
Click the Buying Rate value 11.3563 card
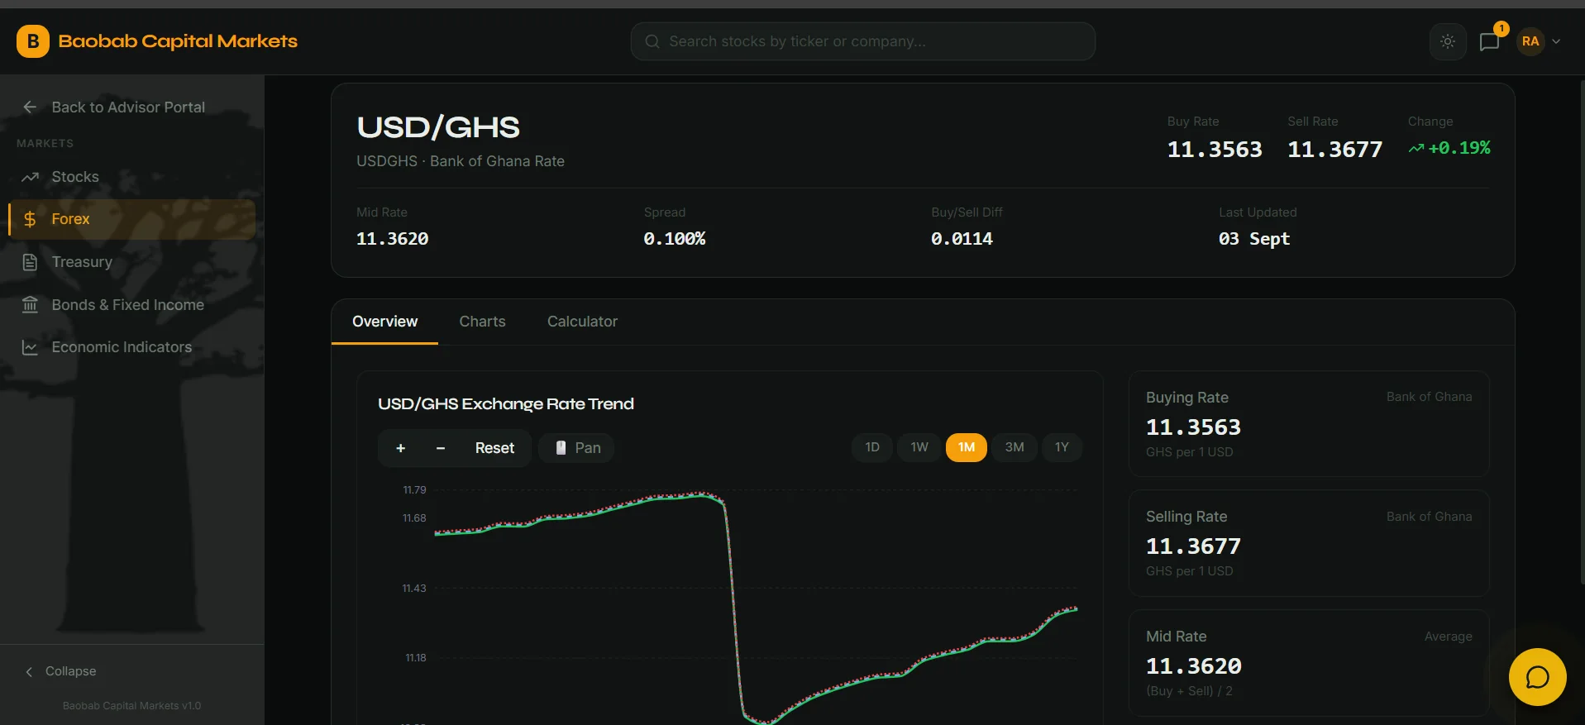1309,424
